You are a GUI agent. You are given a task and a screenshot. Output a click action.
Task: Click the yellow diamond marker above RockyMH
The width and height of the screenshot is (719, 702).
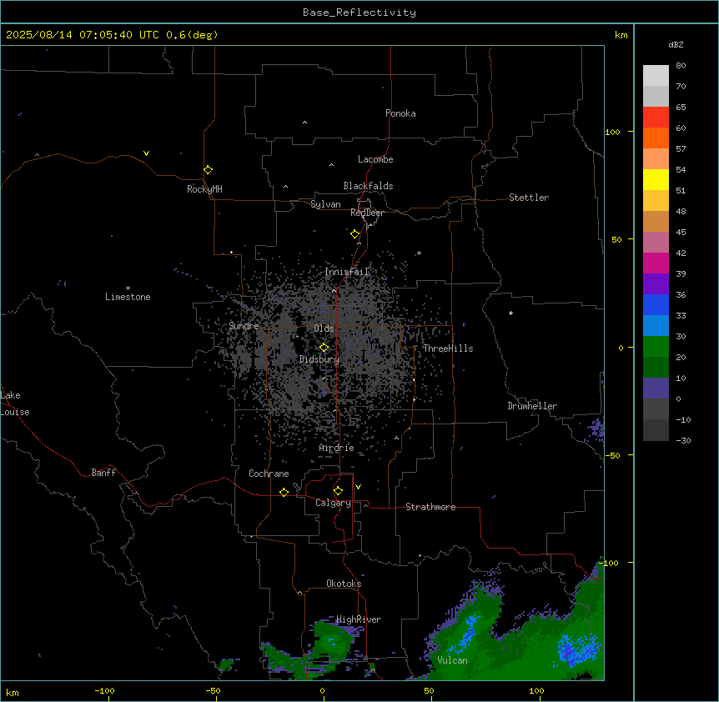209,170
